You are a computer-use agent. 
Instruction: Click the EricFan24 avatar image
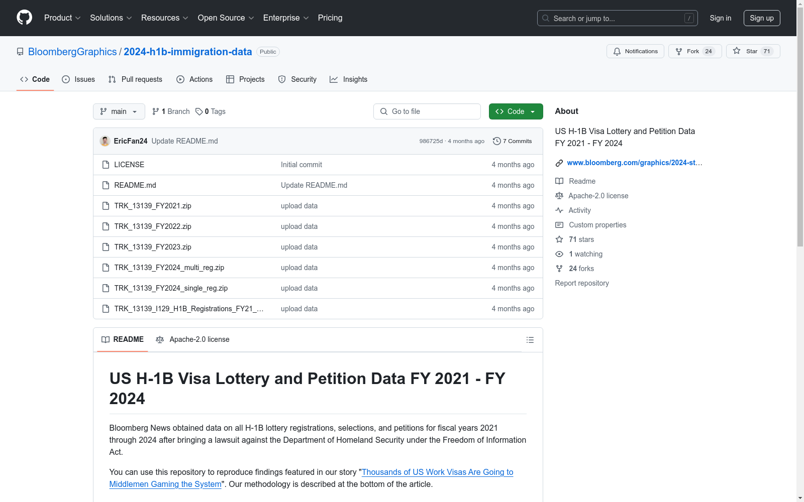[x=105, y=141]
